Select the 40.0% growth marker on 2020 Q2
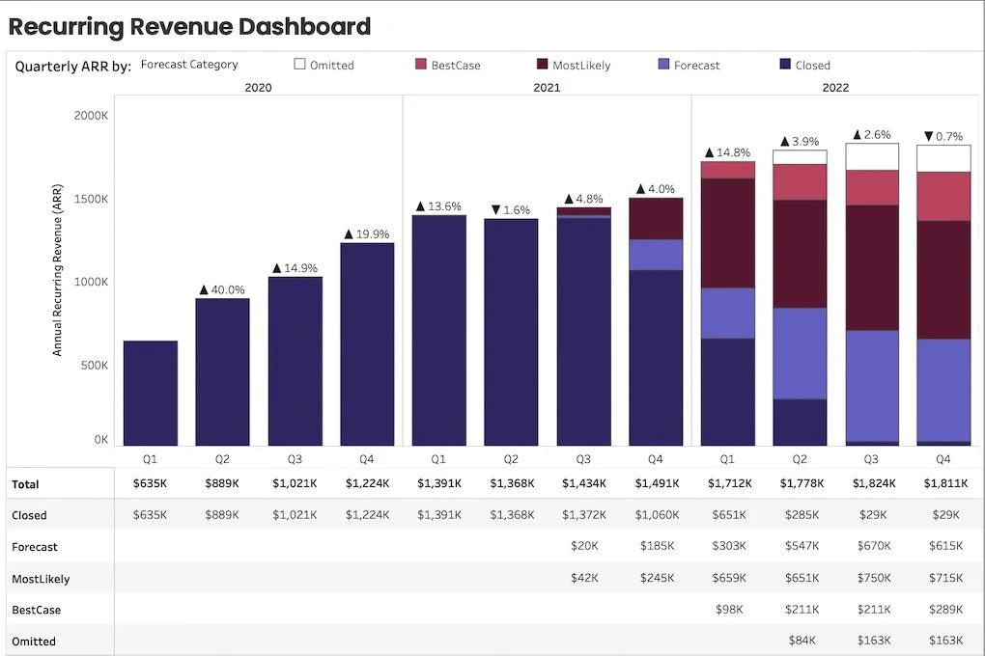Image resolution: width=985 pixels, height=656 pixels. [222, 290]
